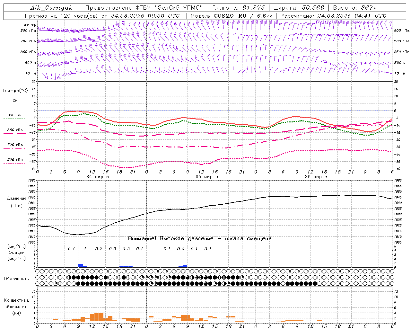Click the '26 марта' date label

pyautogui.click(x=316, y=177)
